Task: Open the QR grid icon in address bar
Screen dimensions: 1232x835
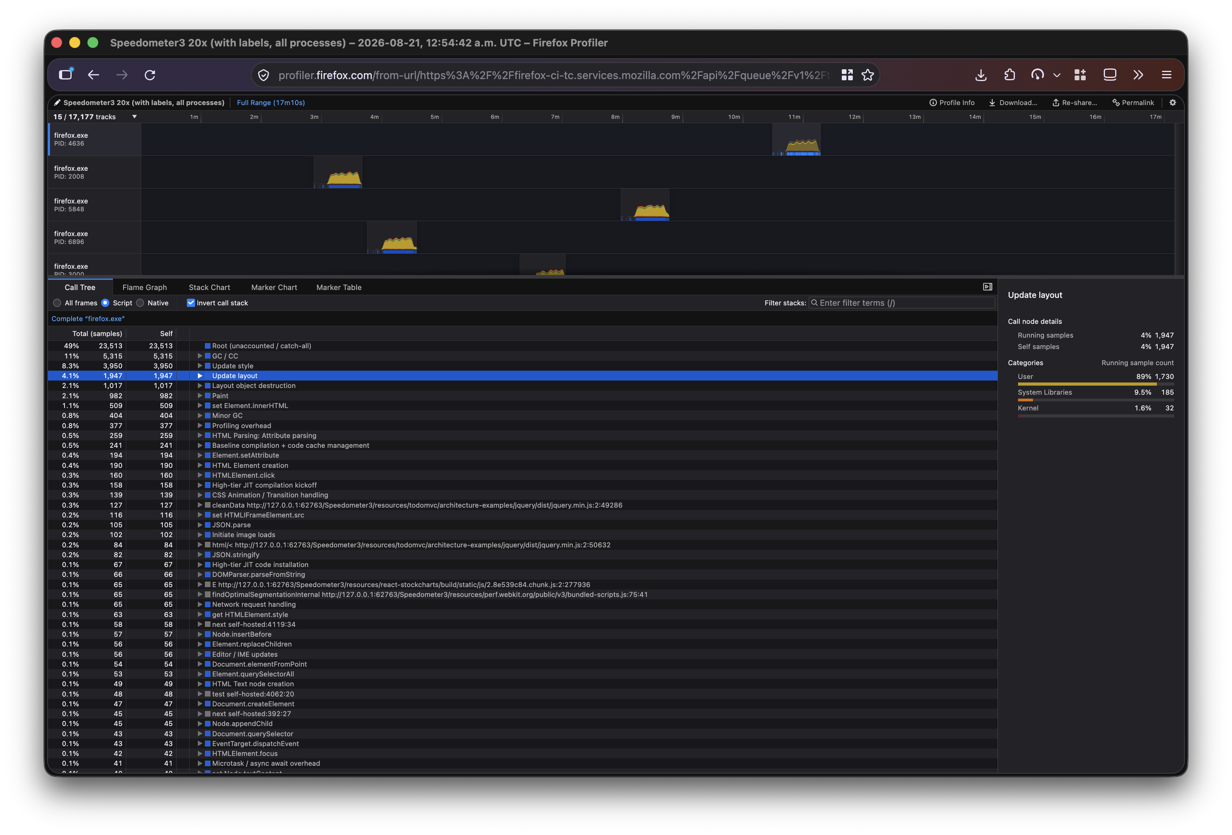Action: (x=847, y=75)
